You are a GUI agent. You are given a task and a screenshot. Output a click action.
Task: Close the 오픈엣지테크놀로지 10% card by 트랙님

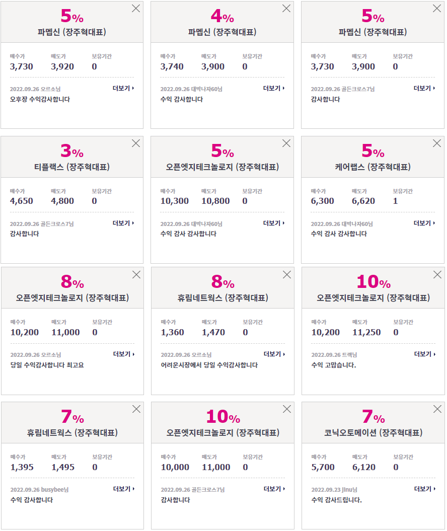tap(437, 275)
